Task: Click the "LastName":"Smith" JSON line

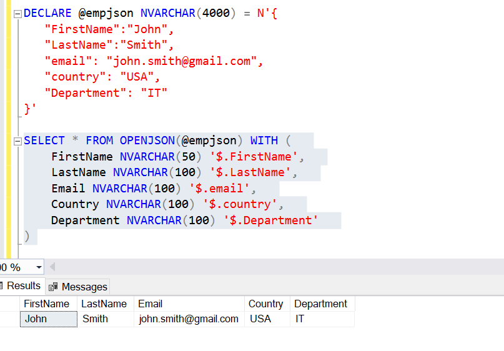Action: click(109, 45)
